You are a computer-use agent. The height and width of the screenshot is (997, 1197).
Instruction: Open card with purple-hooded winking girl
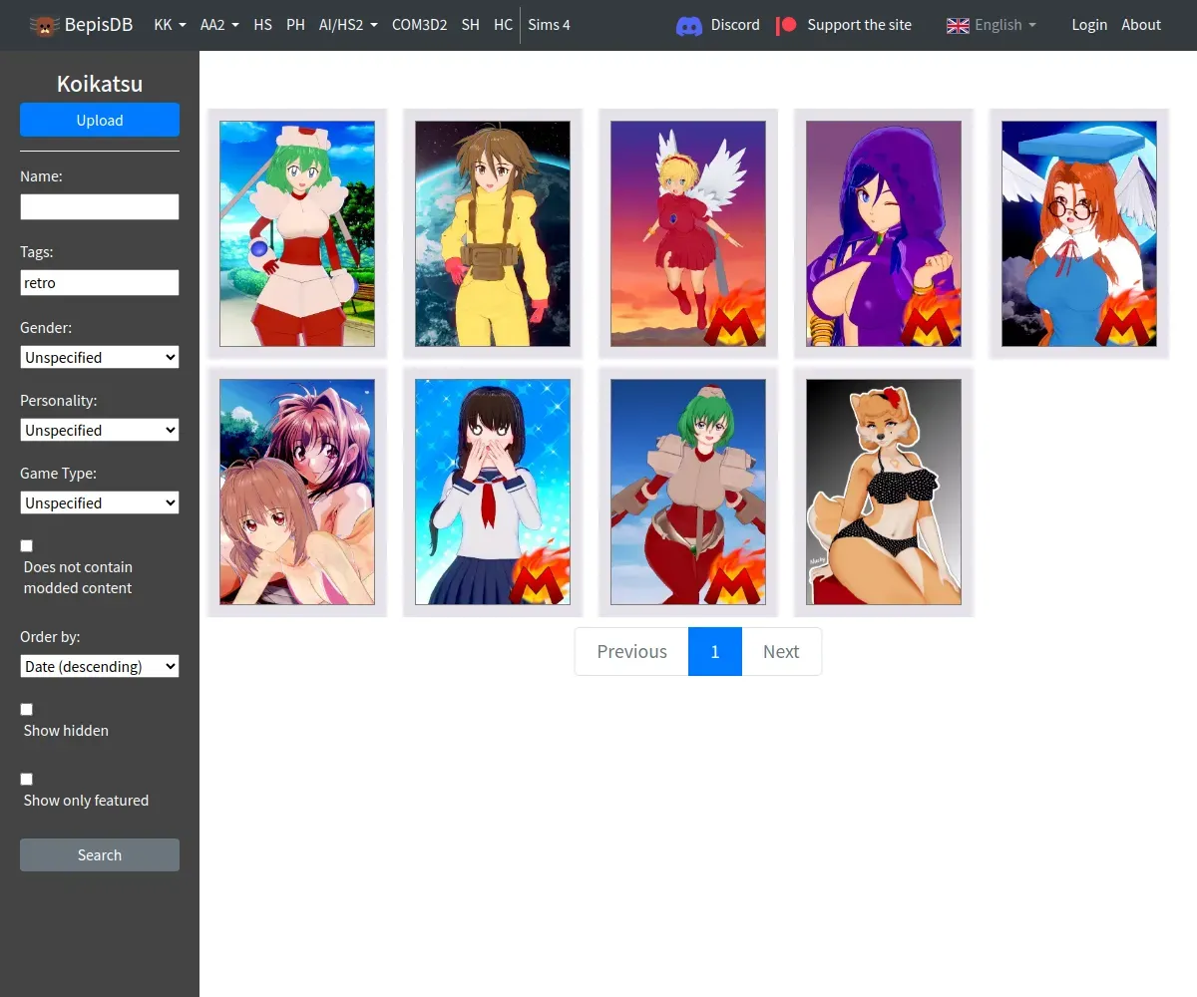[x=884, y=233]
